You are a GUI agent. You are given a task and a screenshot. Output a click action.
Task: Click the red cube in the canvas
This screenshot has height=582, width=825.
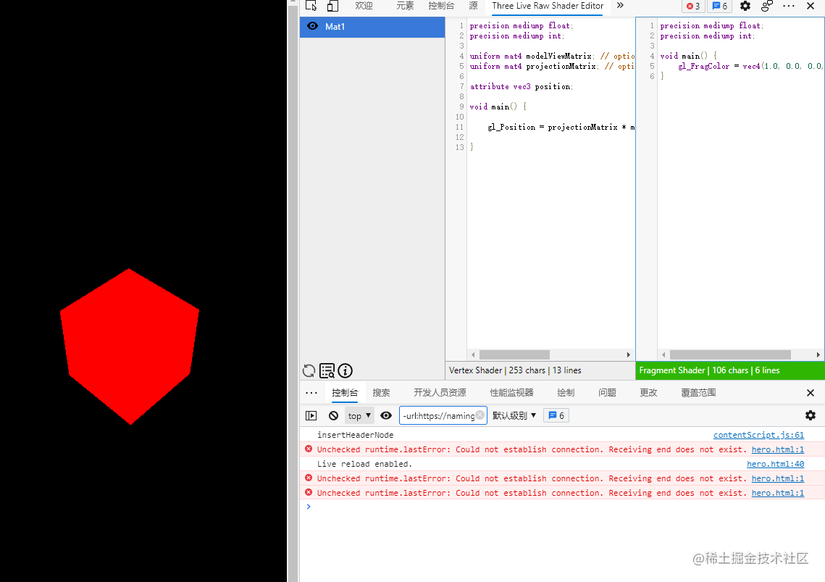[x=130, y=345]
